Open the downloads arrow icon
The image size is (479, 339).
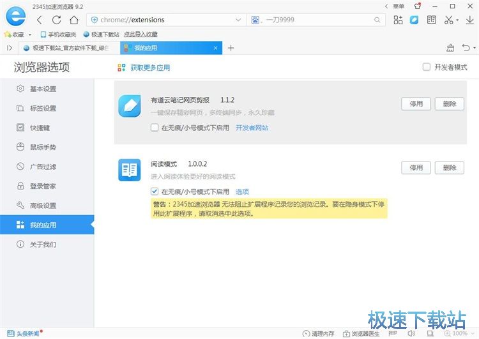click(x=470, y=20)
